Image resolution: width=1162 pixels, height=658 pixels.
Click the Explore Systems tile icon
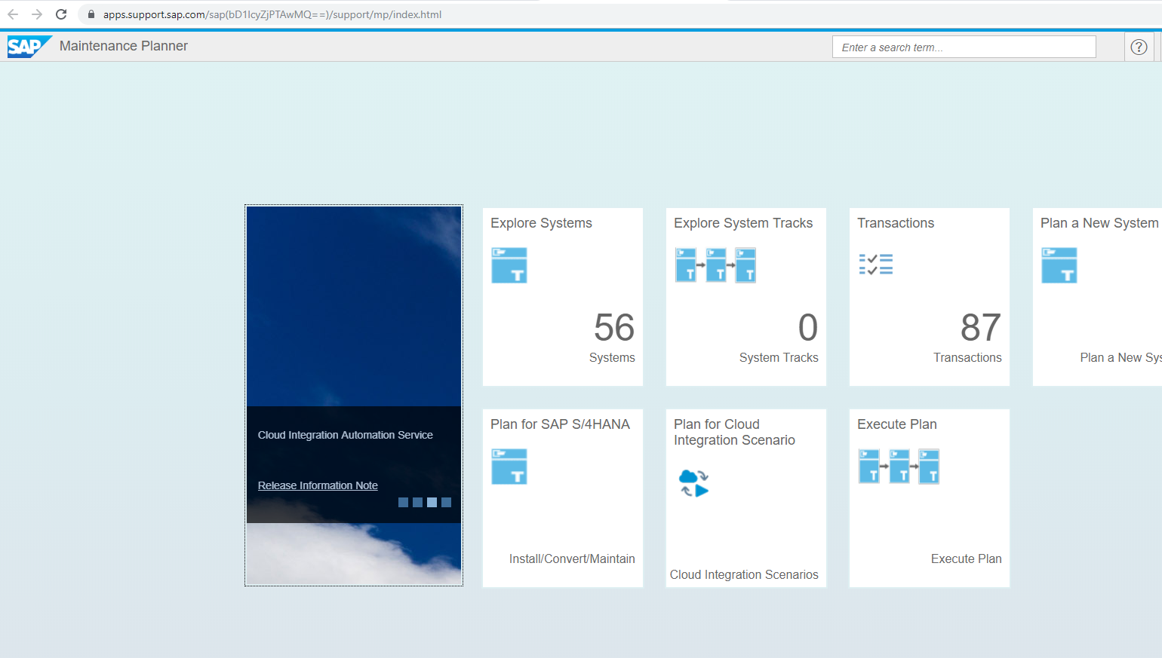coord(509,265)
